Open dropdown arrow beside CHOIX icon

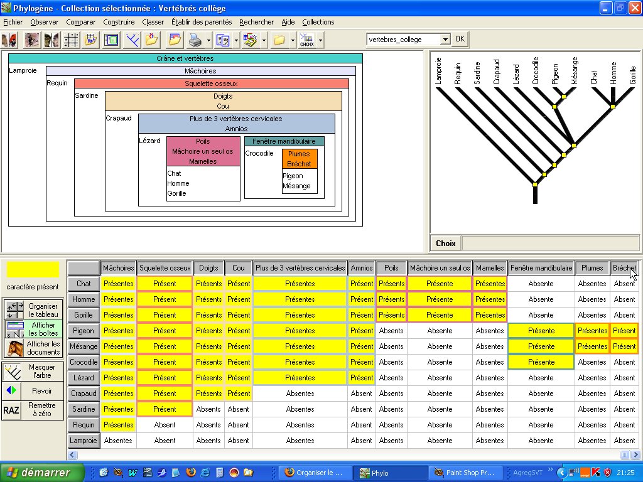[320, 40]
